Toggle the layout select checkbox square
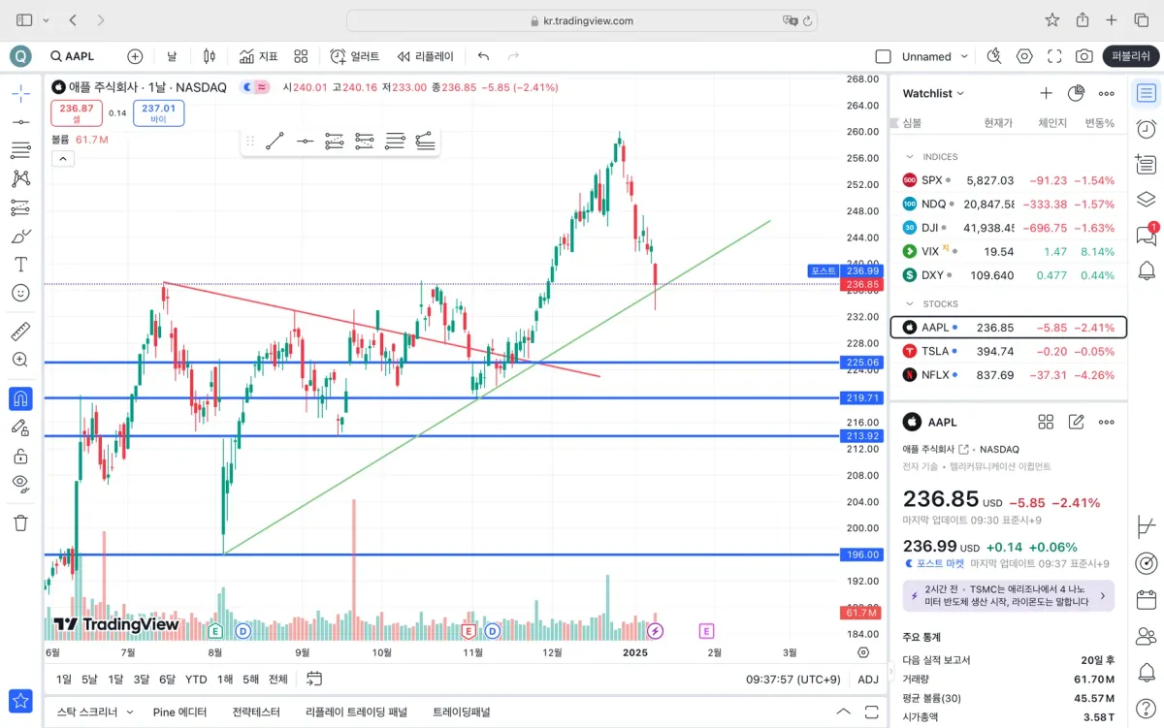Viewport: 1164px width, 728px height. pos(883,56)
